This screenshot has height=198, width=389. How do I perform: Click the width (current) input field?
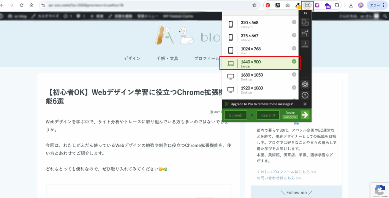[236, 115]
